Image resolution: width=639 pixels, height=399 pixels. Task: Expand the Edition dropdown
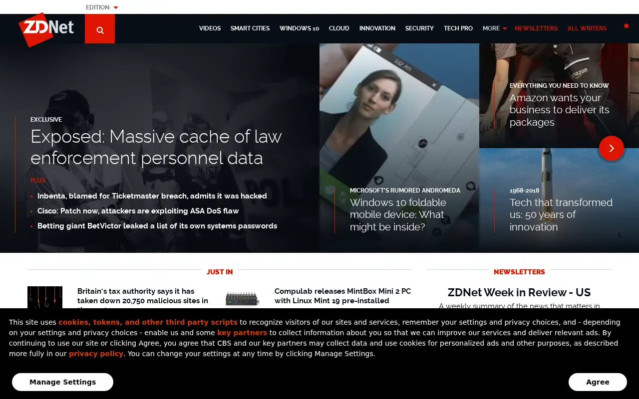coord(102,7)
